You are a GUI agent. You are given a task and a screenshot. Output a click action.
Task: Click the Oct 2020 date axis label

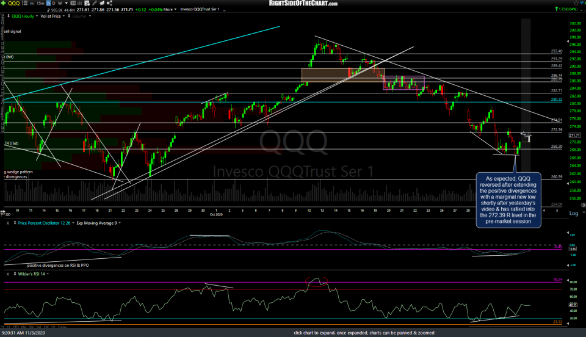point(216,214)
